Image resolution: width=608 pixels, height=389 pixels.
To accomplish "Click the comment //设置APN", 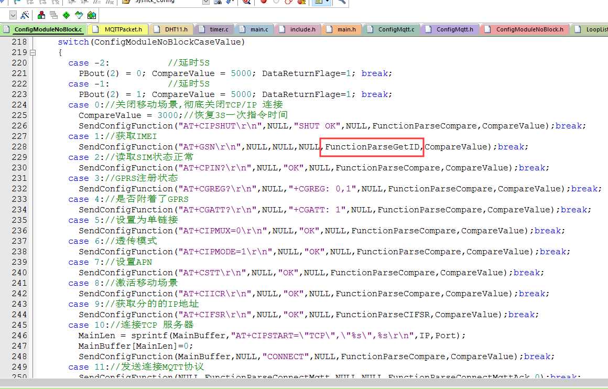I will [128, 262].
